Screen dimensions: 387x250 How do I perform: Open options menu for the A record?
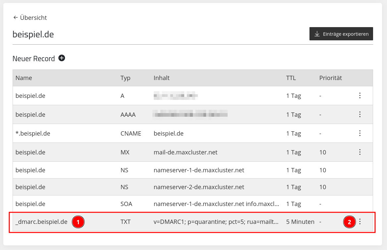pyautogui.click(x=360, y=96)
